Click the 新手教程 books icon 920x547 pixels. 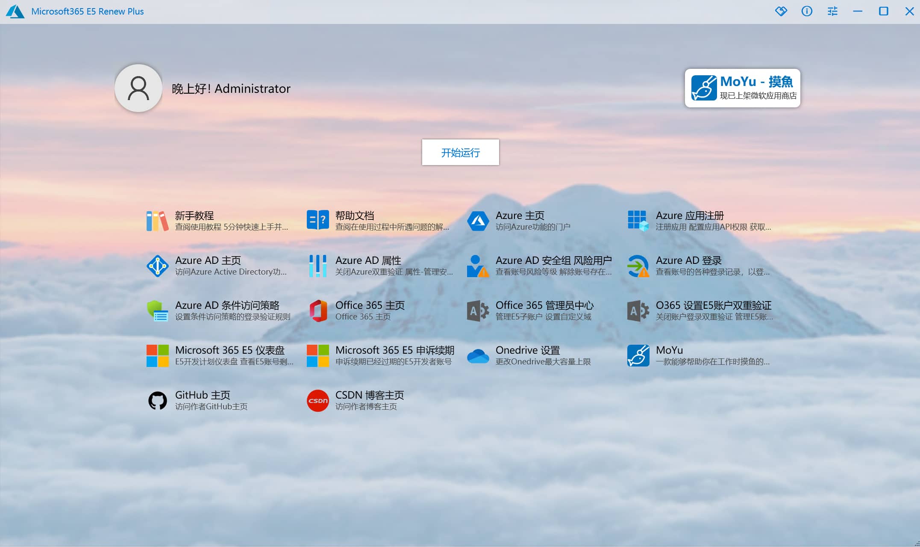157,221
